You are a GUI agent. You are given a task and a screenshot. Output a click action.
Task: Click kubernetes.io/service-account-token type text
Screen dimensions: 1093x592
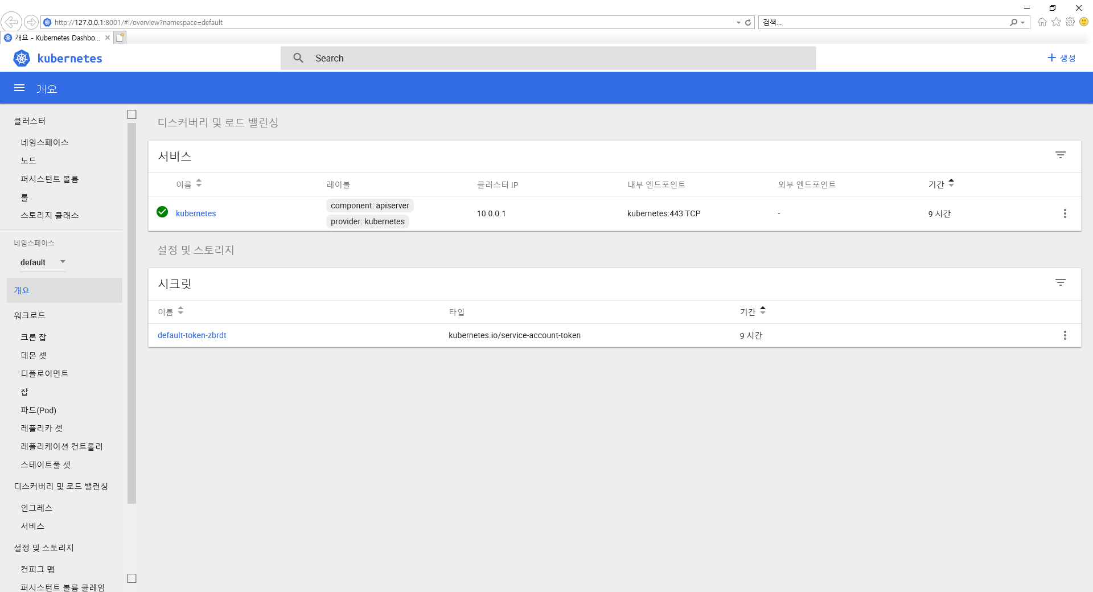tap(515, 335)
